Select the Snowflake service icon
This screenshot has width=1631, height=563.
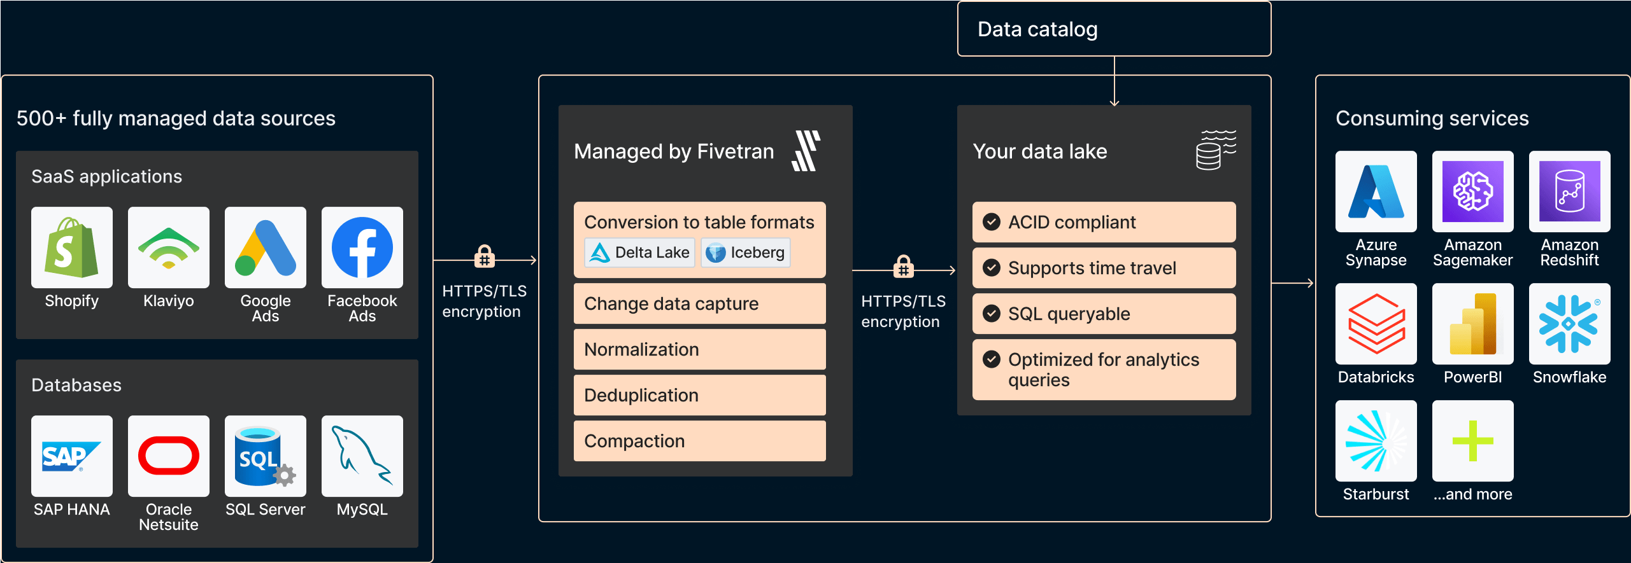click(x=1570, y=324)
